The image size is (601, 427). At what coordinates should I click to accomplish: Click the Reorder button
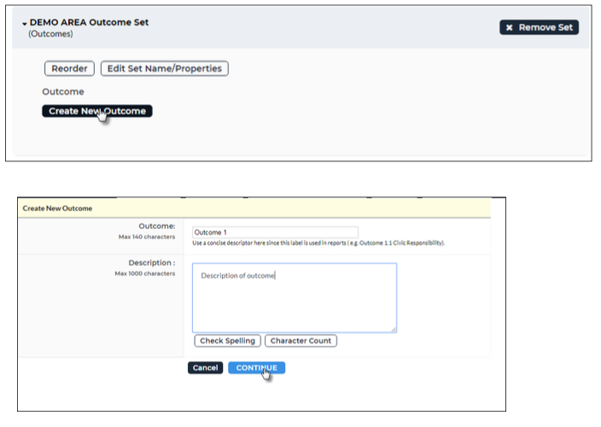pos(69,68)
